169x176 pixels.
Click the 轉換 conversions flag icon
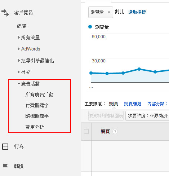5,166
